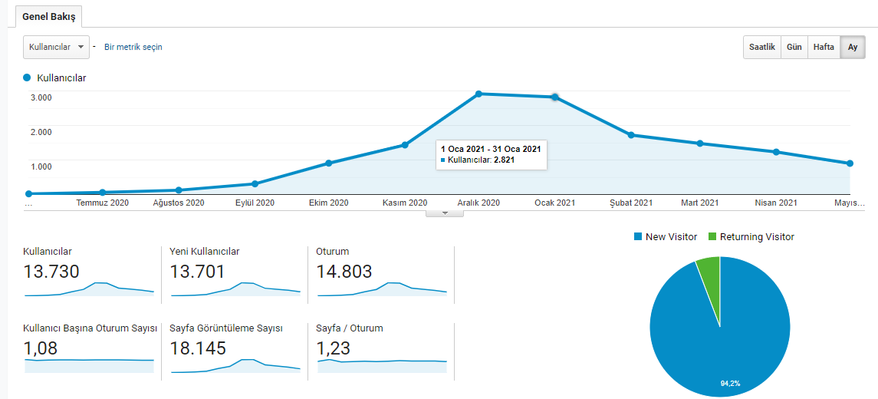Click the Kullanıcılar legend dot above chart
878x399 pixels.
tap(27, 78)
